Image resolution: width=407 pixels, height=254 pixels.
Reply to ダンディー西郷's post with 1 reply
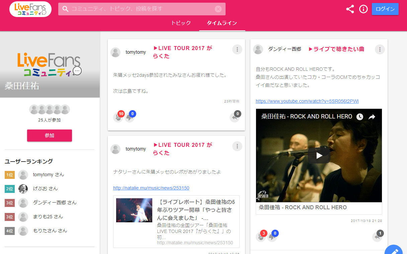click(378, 236)
